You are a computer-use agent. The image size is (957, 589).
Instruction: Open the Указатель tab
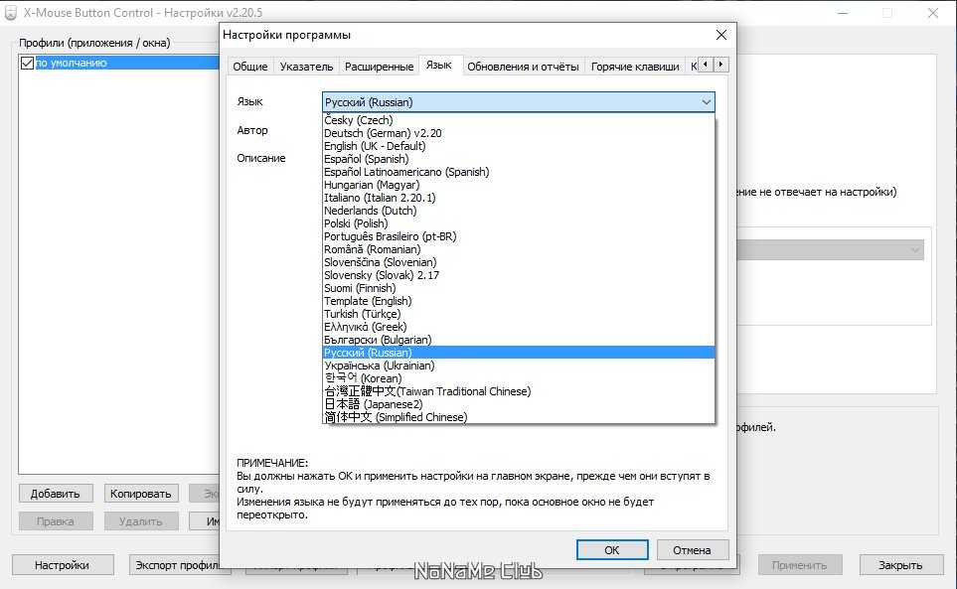coord(306,67)
